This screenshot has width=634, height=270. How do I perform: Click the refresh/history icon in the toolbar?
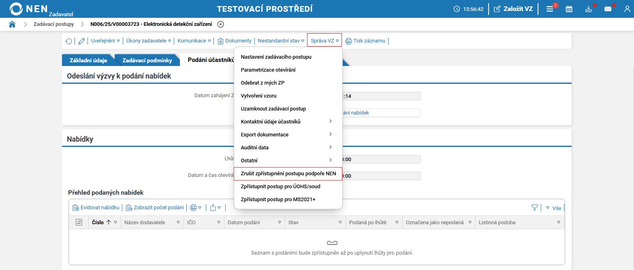(69, 41)
